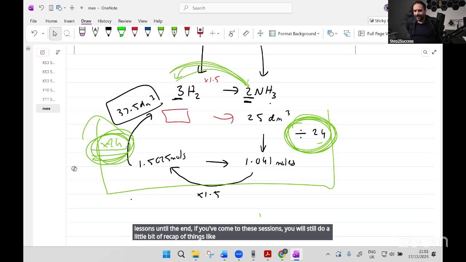Click the title bar shapes icon
This screenshot has height=262, width=466.
coord(59,8)
